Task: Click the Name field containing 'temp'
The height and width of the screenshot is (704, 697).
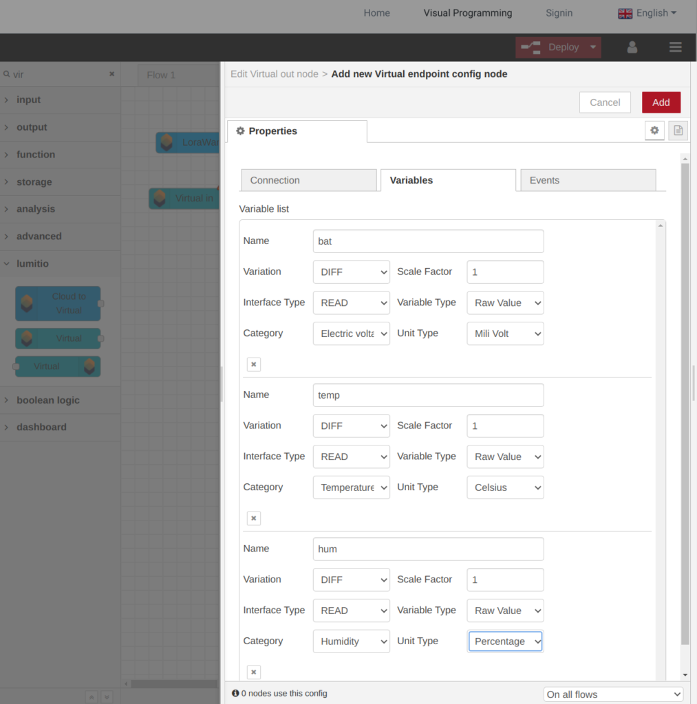Action: click(x=428, y=395)
